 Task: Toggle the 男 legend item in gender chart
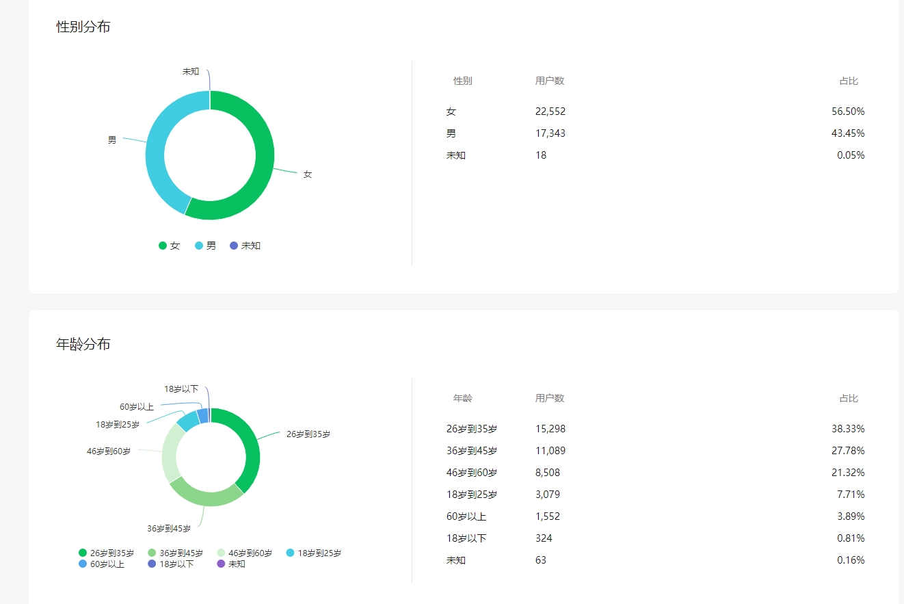(205, 246)
